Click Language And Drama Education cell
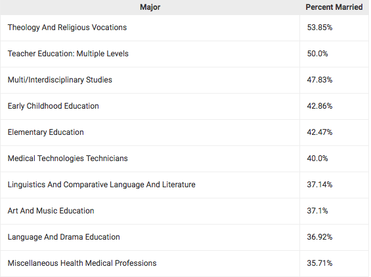 (x=150, y=237)
